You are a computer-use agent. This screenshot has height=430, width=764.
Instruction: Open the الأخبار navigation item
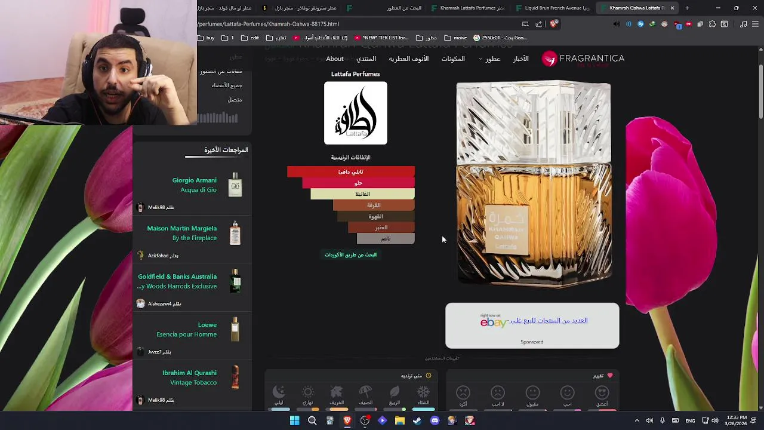point(521,59)
